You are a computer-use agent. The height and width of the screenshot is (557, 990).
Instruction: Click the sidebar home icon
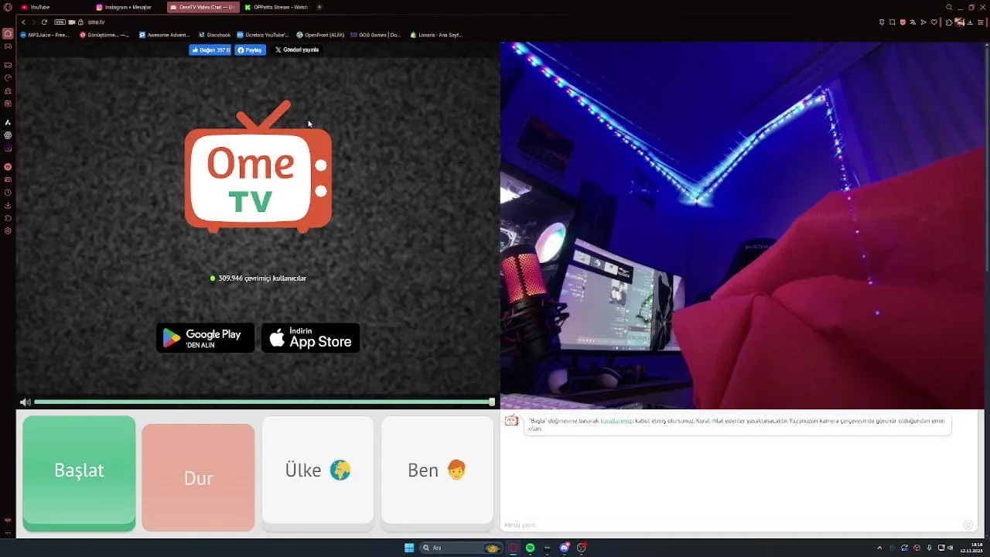(x=8, y=33)
